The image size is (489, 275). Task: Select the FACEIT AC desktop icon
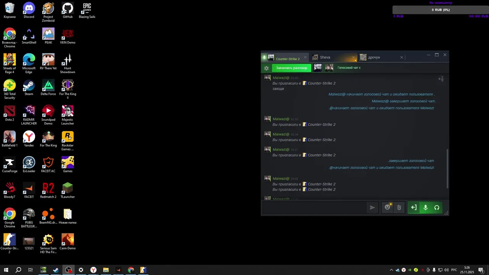click(x=48, y=165)
